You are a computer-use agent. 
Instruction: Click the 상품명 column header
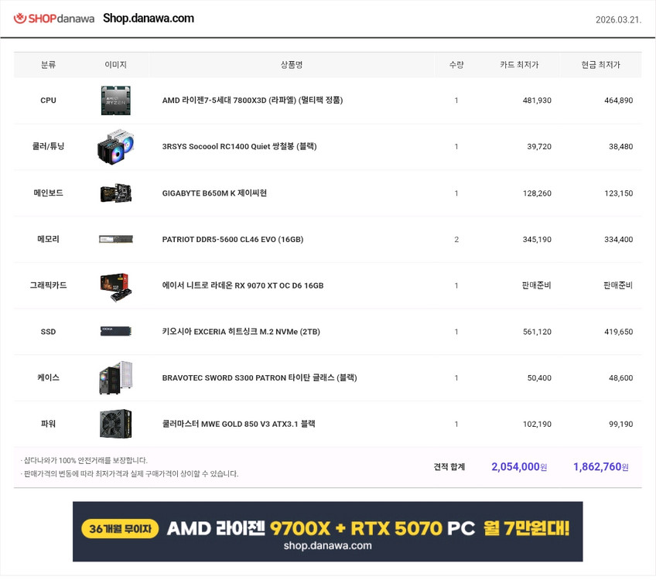tap(290, 65)
